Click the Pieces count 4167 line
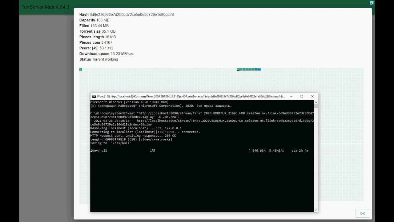This screenshot has height=222, width=394. click(96, 42)
